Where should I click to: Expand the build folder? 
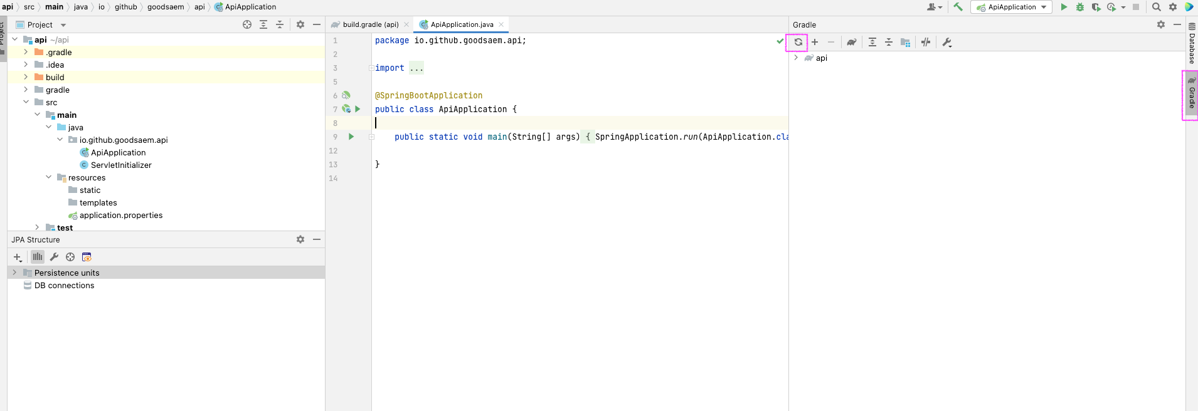26,77
